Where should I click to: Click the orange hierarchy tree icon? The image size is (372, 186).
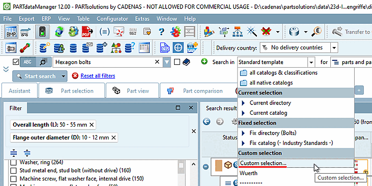(x=238, y=32)
